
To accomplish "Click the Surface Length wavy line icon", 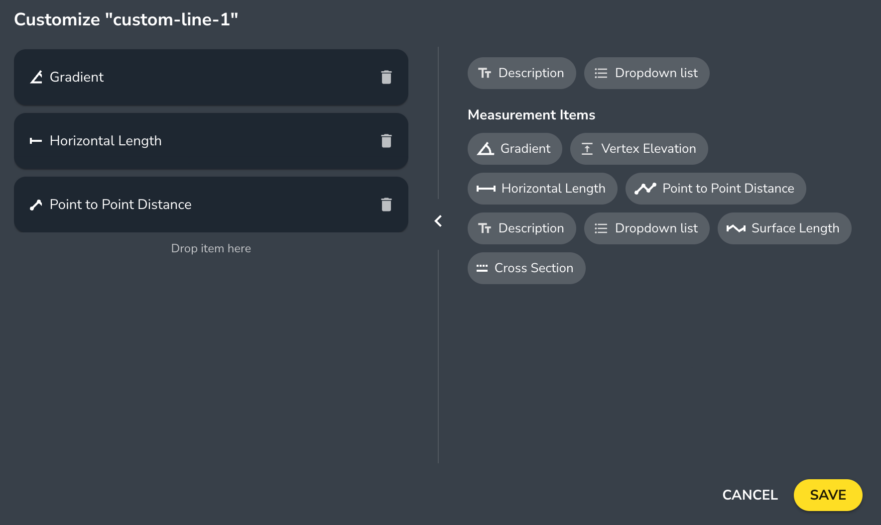I will tap(736, 228).
